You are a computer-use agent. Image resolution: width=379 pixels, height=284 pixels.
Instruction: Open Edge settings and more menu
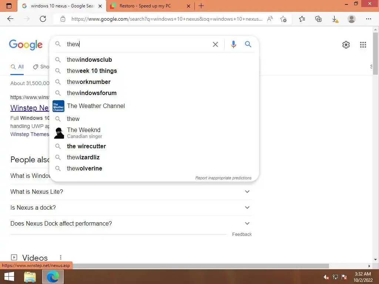pos(368,19)
